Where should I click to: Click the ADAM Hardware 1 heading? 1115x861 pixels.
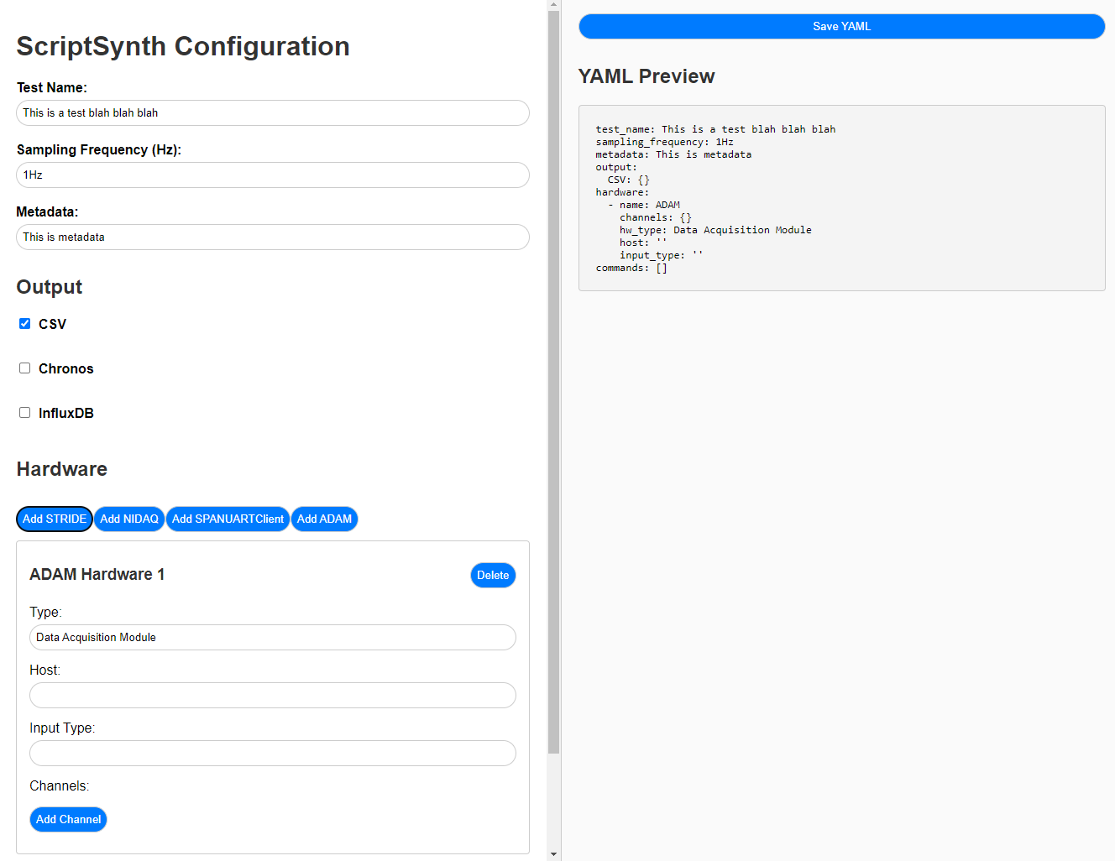point(97,575)
